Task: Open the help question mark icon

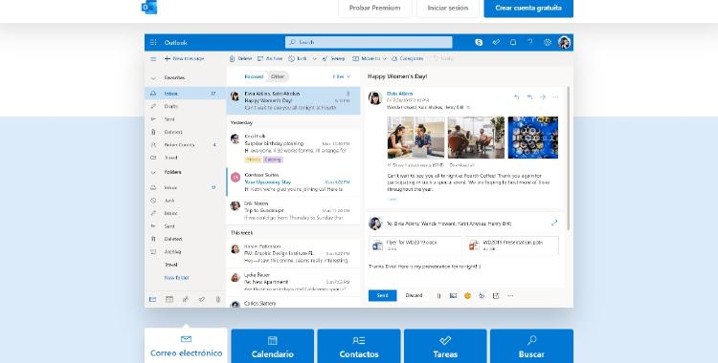Action: tap(530, 43)
